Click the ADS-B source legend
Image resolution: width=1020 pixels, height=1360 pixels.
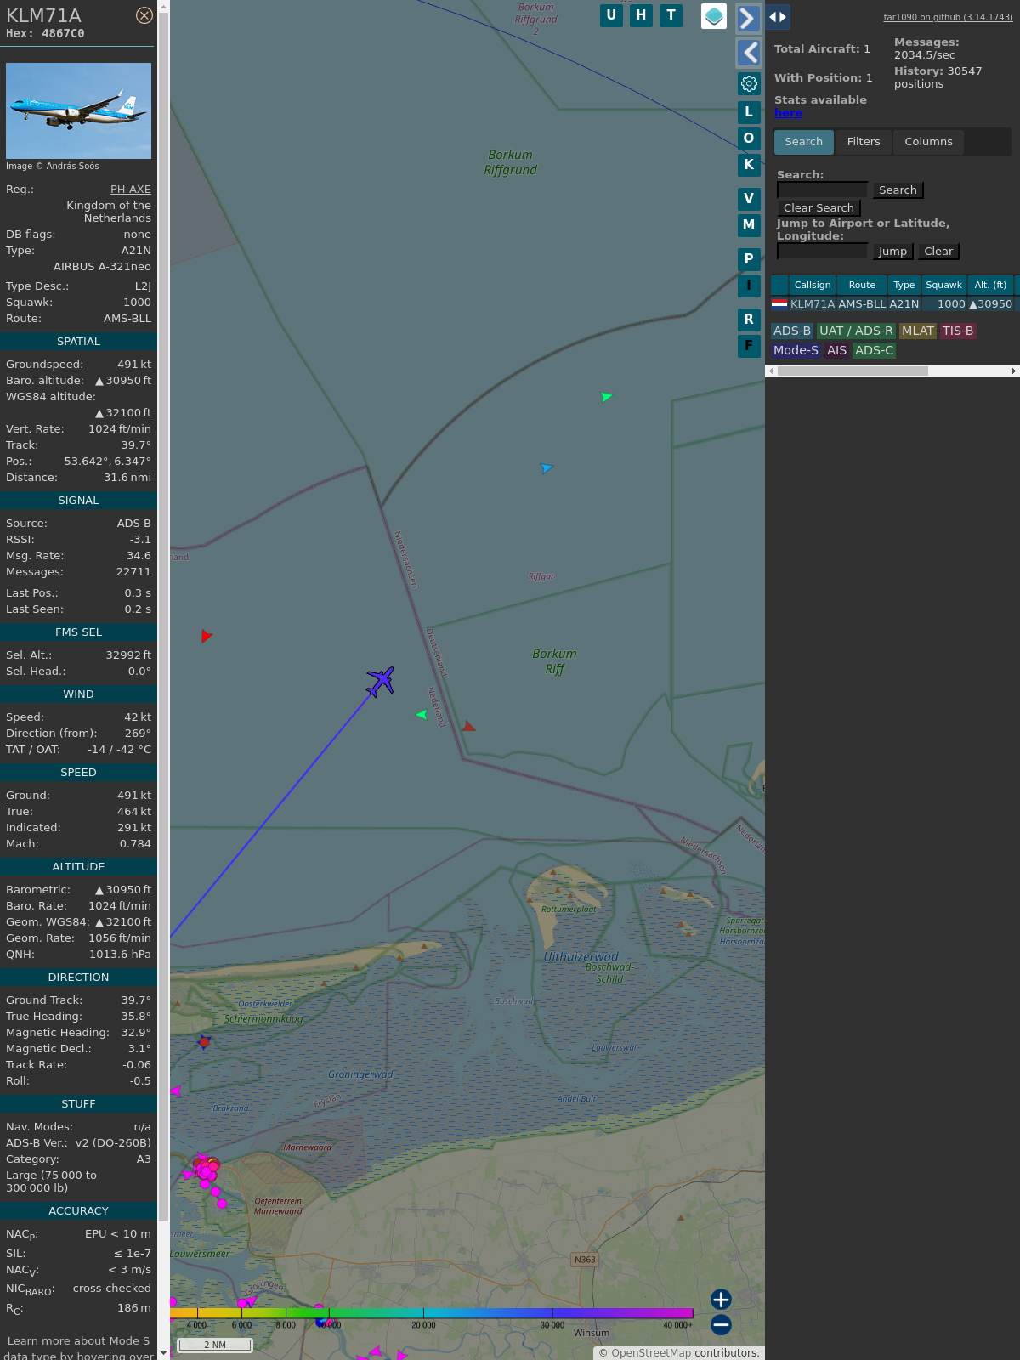pos(792,331)
